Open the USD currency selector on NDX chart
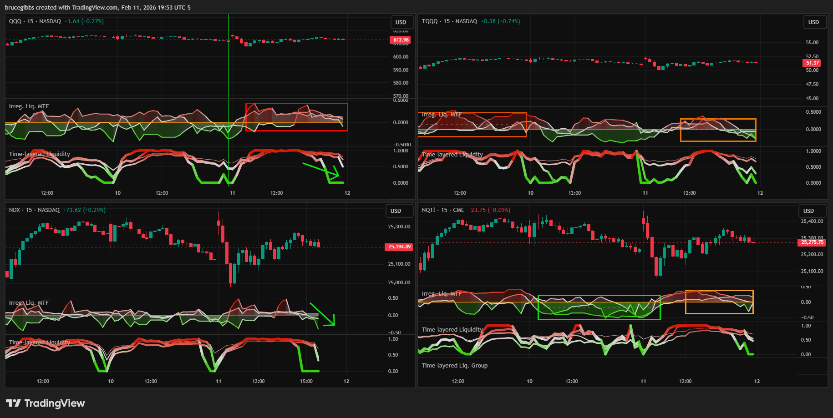 (396, 211)
